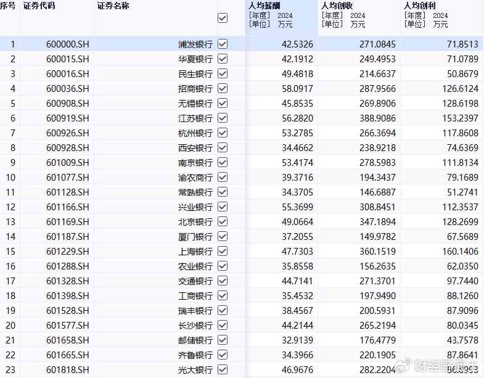Uncheck the 齐鲁银行 checkbox
The height and width of the screenshot is (378, 484).
point(223,355)
